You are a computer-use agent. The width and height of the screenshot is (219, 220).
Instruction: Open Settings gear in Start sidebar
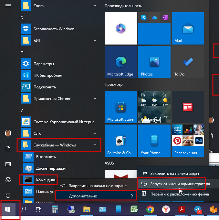(8, 180)
